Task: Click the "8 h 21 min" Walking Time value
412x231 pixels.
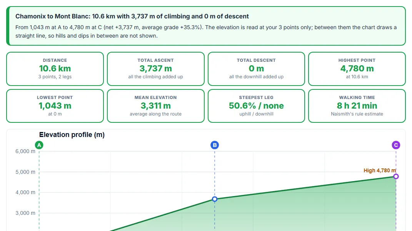Action: pyautogui.click(x=357, y=106)
